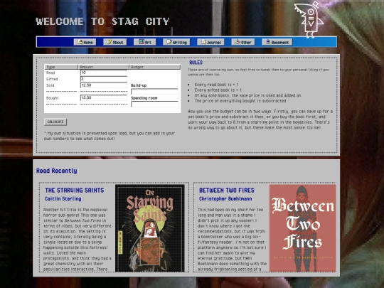This screenshot has width=384, height=288.
Task: Click the Read Recently heading
Action: point(57,171)
